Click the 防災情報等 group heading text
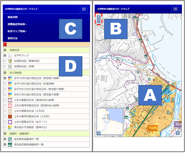Image resolution: width=185 pixels, height=166 pixels. (15, 73)
